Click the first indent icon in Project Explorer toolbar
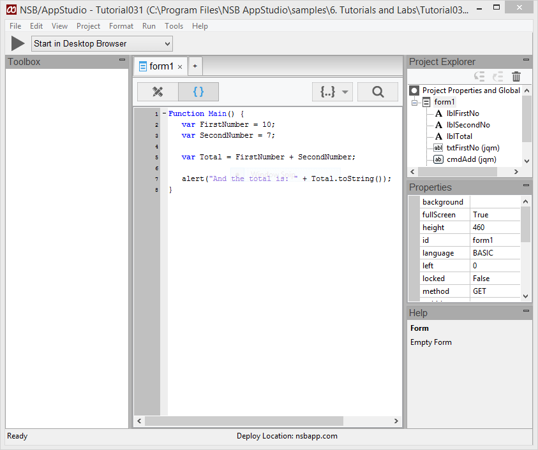538x450 pixels. [479, 76]
